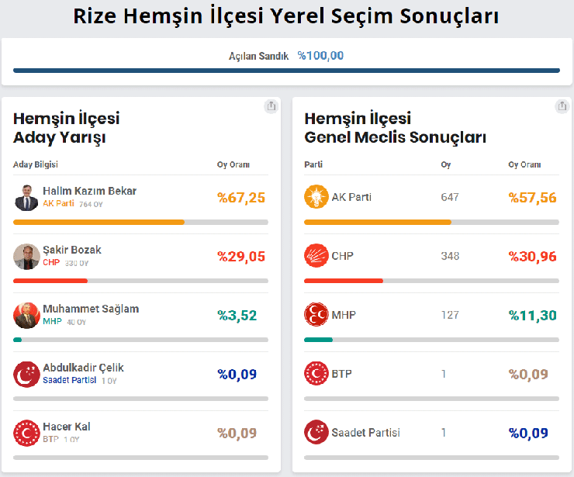Click Muhammet Sağlam's %3,52 vote share
Viewport: 574px width, 477px height.
pos(237,316)
